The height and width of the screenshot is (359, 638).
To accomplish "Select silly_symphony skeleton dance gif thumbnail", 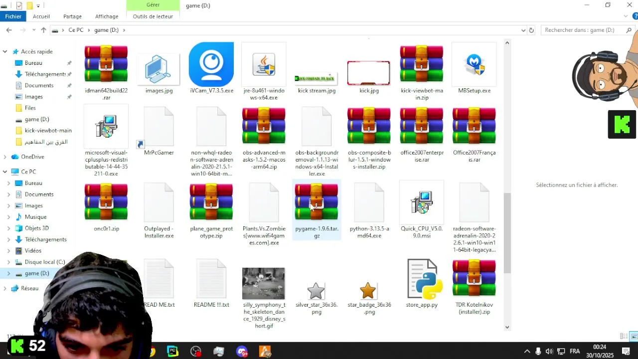I will [264, 283].
